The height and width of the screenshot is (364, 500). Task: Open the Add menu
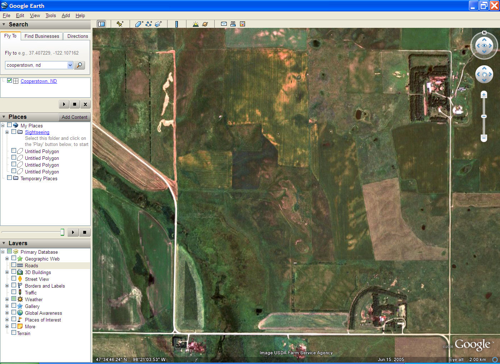click(x=66, y=15)
